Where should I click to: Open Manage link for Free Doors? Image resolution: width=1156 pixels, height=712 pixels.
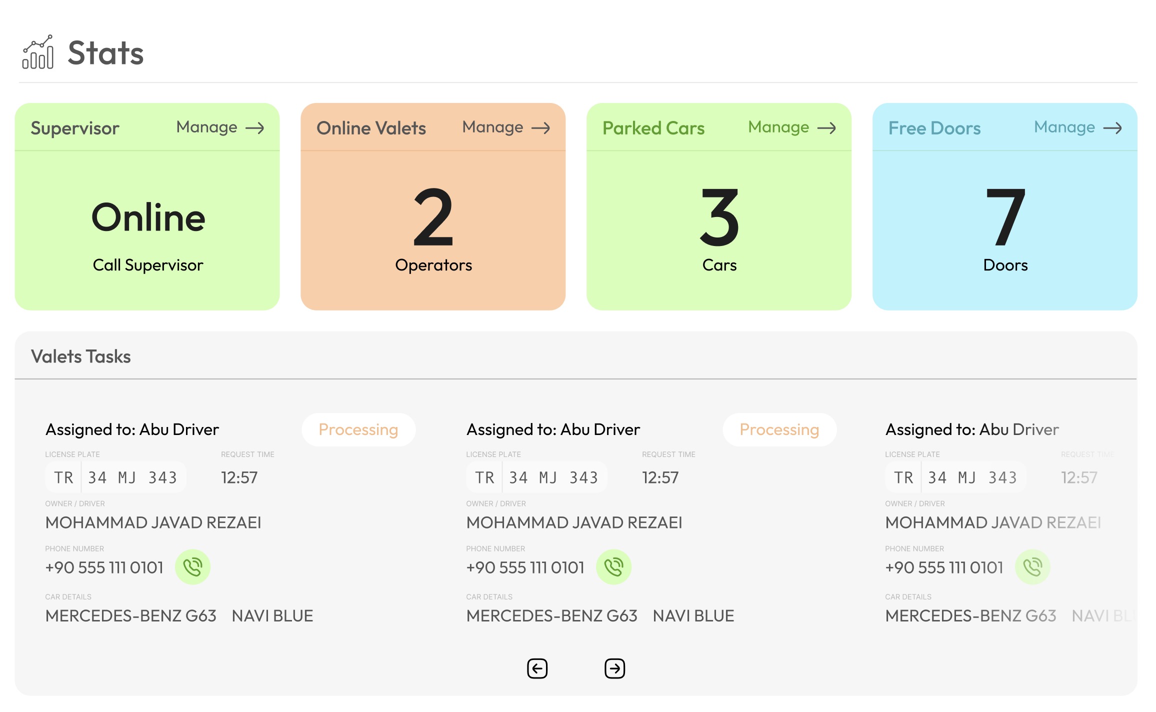pyautogui.click(x=1064, y=127)
